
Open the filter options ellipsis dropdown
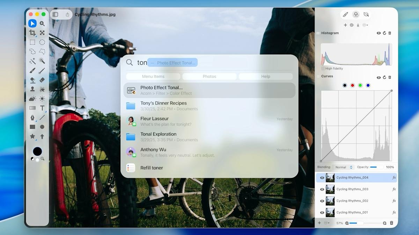tap(365, 25)
